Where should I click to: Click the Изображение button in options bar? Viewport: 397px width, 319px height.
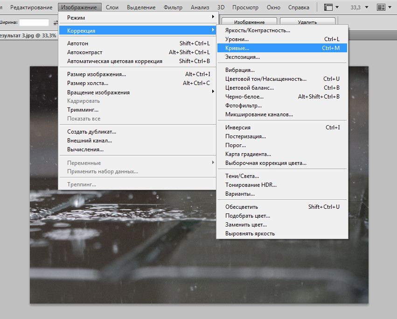pos(249,22)
